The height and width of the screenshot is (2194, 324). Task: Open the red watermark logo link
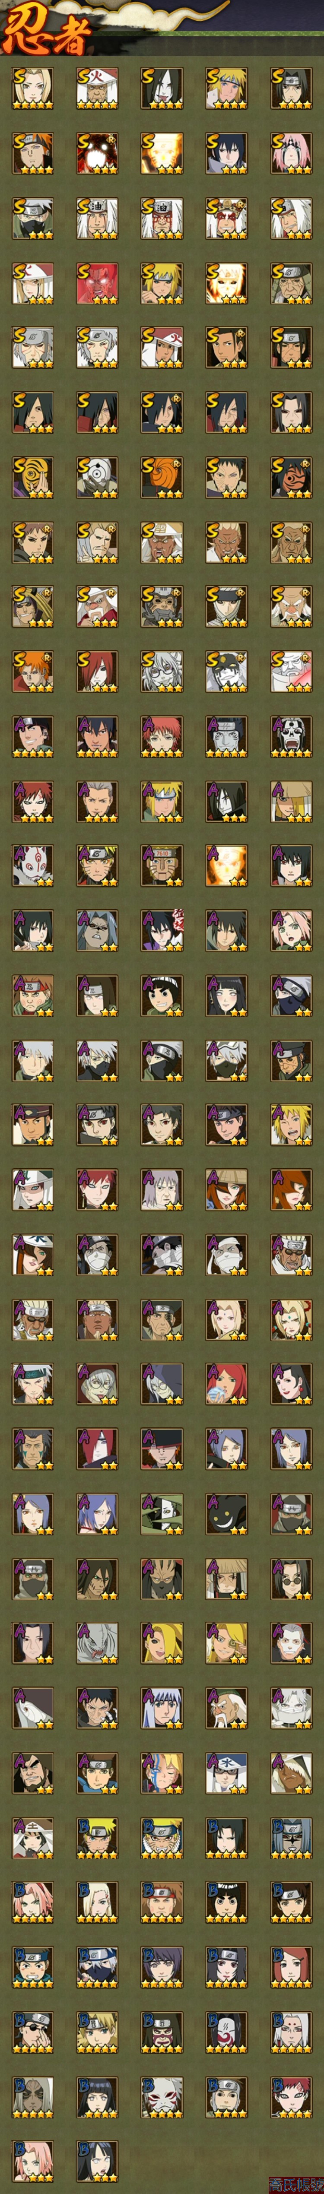(296, 2184)
